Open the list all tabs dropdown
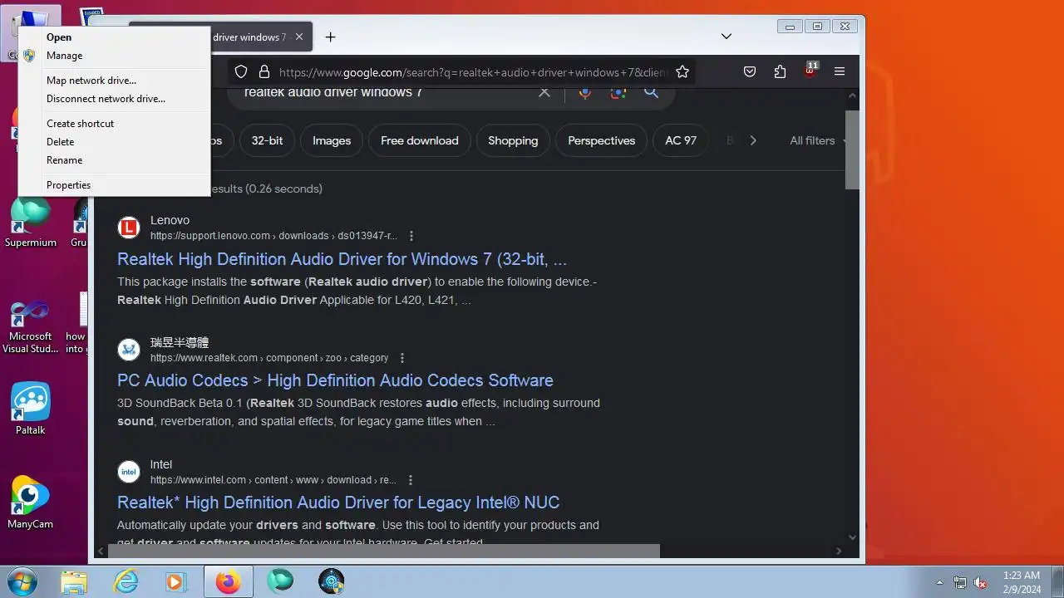The height and width of the screenshot is (598, 1064). coord(726,37)
